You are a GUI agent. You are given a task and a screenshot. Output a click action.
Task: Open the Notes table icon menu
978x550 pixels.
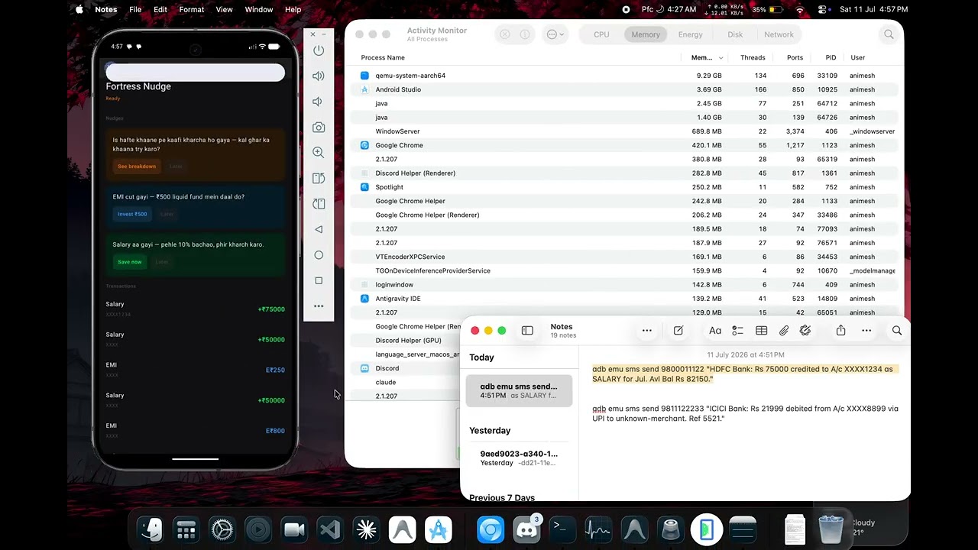click(x=762, y=331)
